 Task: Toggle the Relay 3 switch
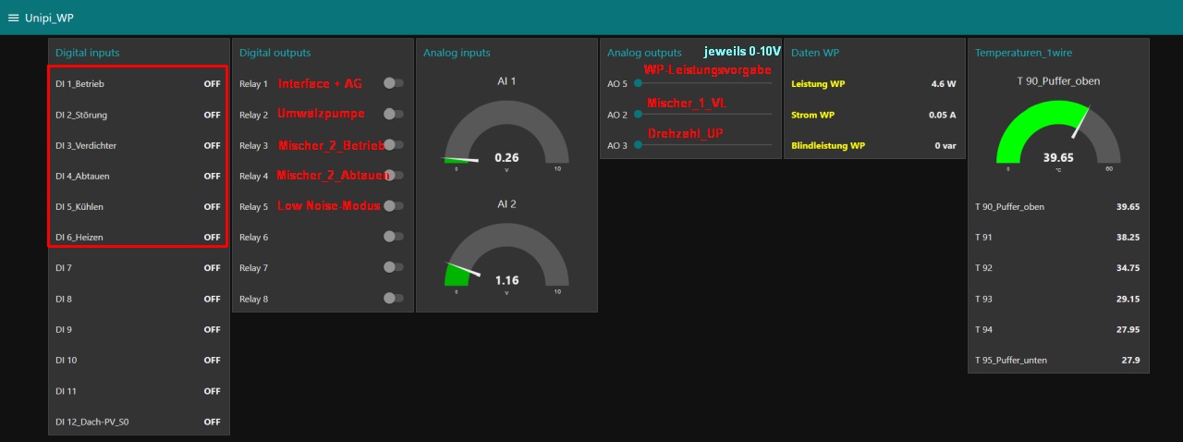tap(393, 144)
